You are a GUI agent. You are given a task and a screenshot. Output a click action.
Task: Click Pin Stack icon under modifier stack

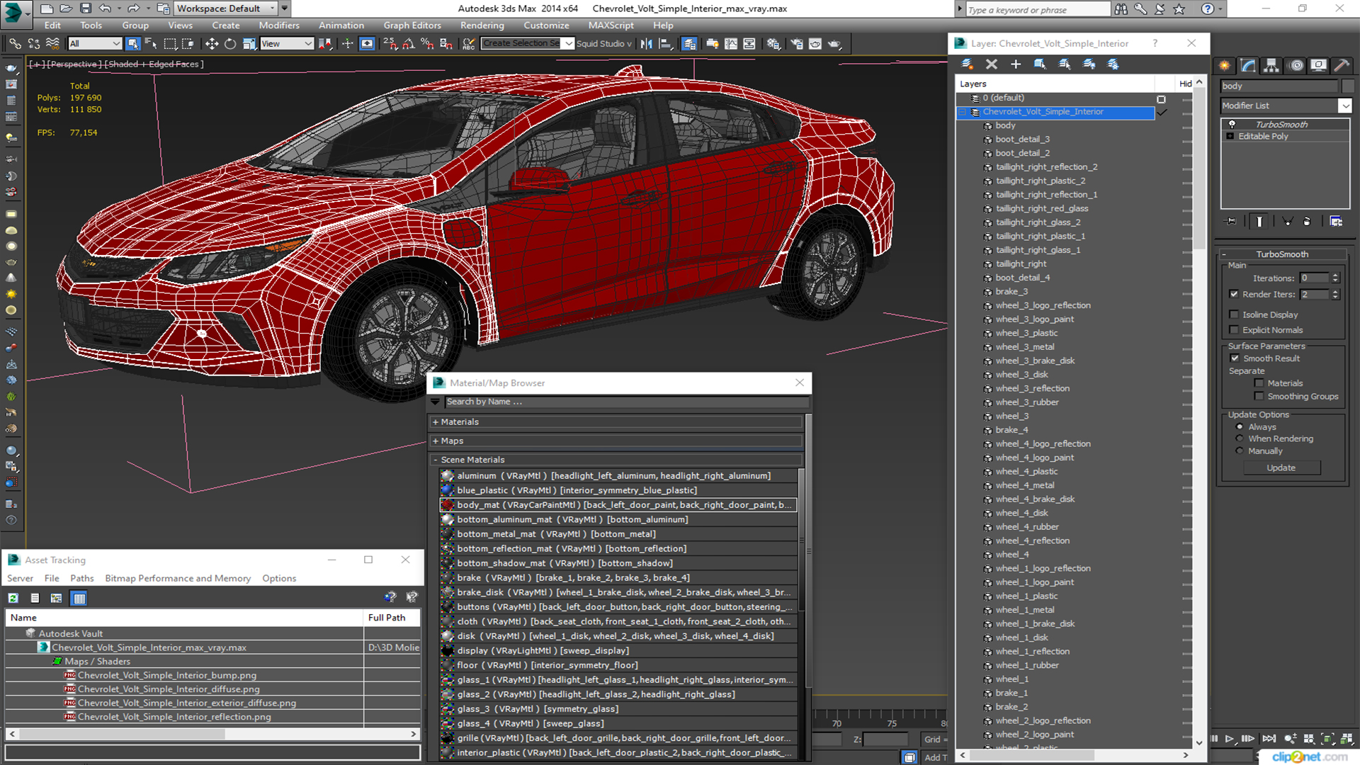tap(1231, 222)
